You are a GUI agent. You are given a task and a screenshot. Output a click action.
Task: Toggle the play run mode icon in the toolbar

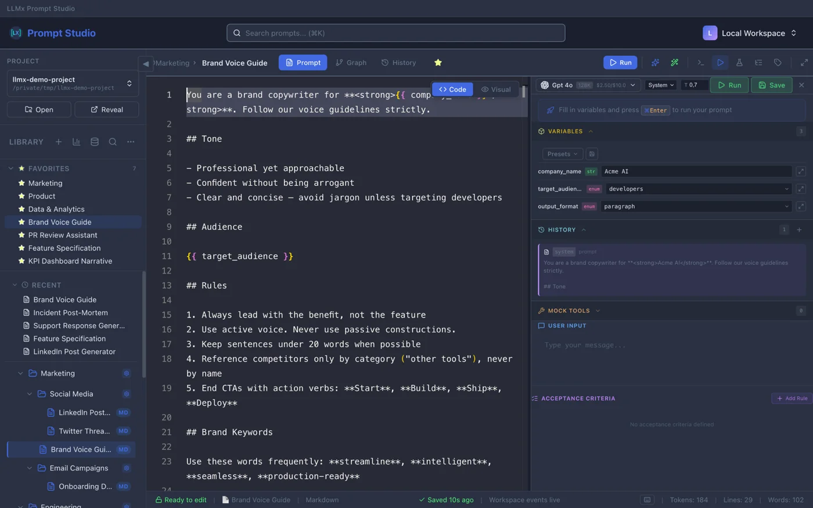pos(720,63)
